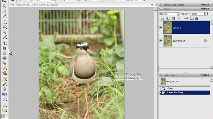The width and height of the screenshot is (213, 119).
Task: Select the Red Eye Removal tool
Action: pos(4,63)
